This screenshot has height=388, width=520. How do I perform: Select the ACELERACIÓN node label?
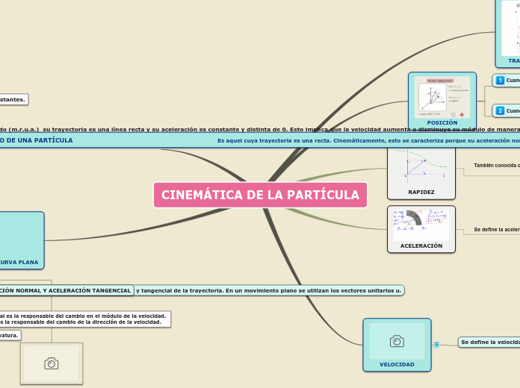tap(421, 245)
